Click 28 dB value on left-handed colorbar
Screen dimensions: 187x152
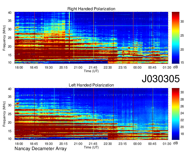click(x=182, y=99)
